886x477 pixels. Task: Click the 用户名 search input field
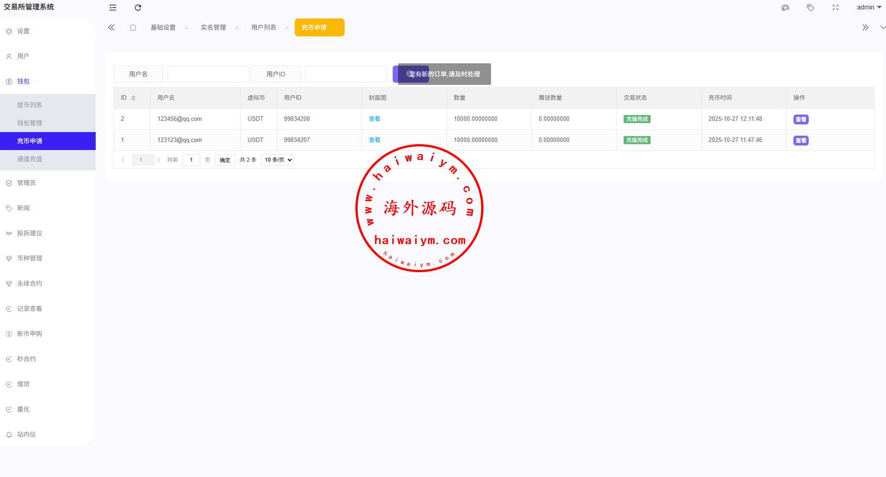[x=208, y=74]
